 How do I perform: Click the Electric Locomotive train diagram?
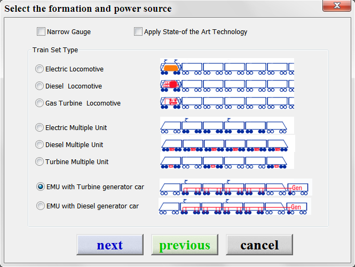[x=227, y=67]
